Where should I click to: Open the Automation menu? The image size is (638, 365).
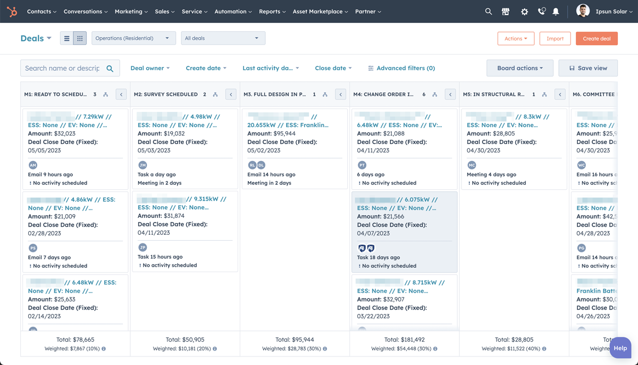click(x=233, y=11)
